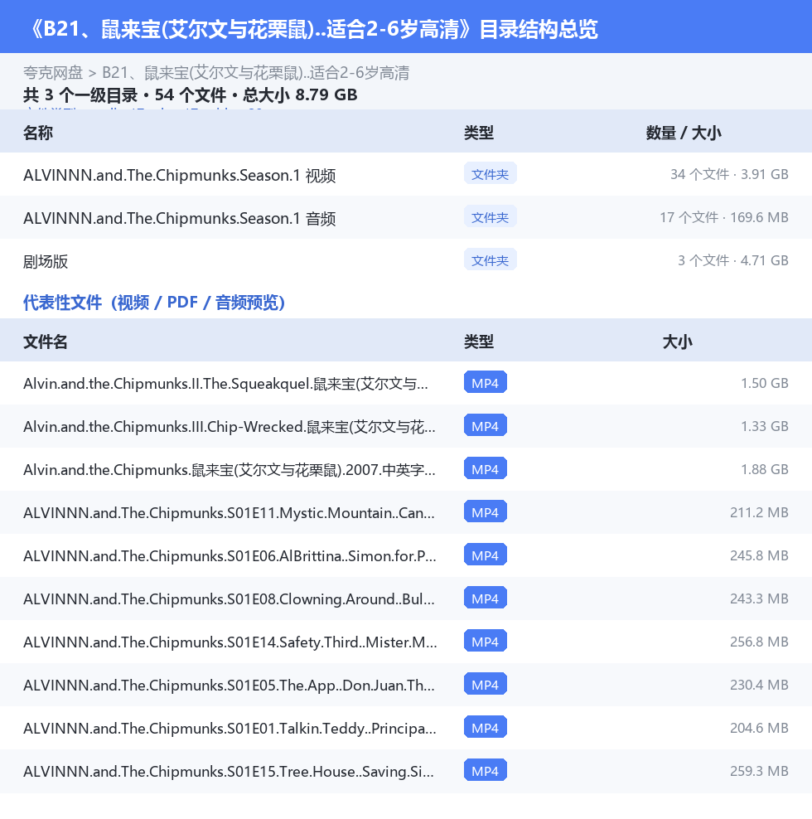Open the 剧场版 folder row
Image resolution: width=812 pixels, height=819 pixels.
(406, 260)
